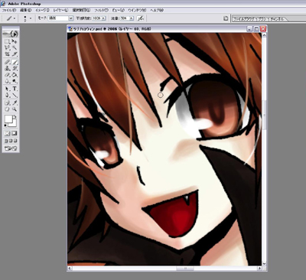The width and height of the screenshot is (306, 280).
Task: Switch to Standard editing mode
Action: tap(7, 133)
